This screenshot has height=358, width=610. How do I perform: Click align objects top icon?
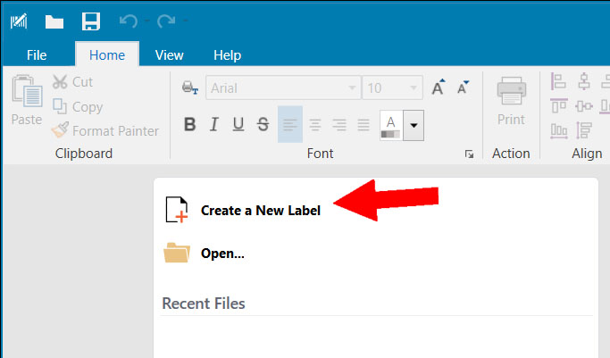point(559,105)
